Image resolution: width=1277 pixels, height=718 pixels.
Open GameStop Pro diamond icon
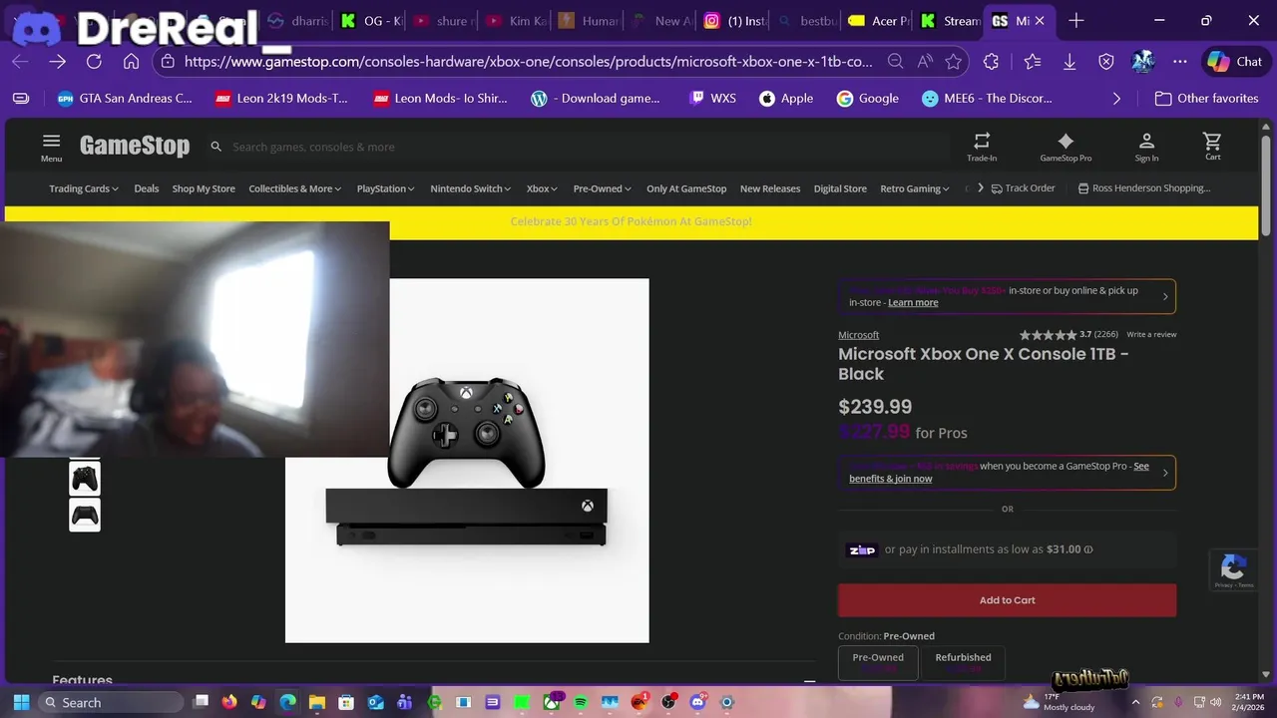pos(1065,146)
